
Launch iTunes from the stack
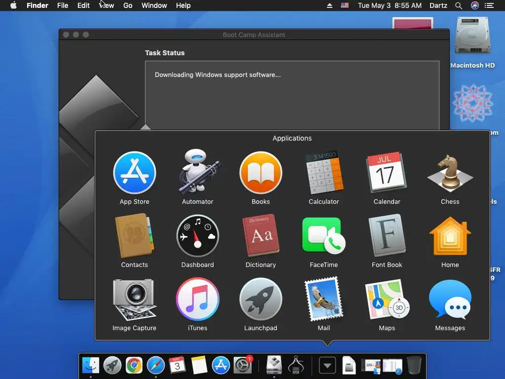(x=198, y=299)
